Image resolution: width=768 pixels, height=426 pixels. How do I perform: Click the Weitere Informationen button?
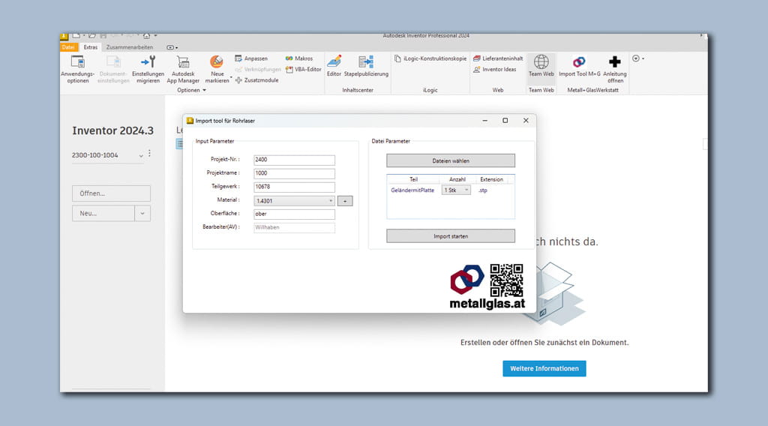pyautogui.click(x=544, y=368)
